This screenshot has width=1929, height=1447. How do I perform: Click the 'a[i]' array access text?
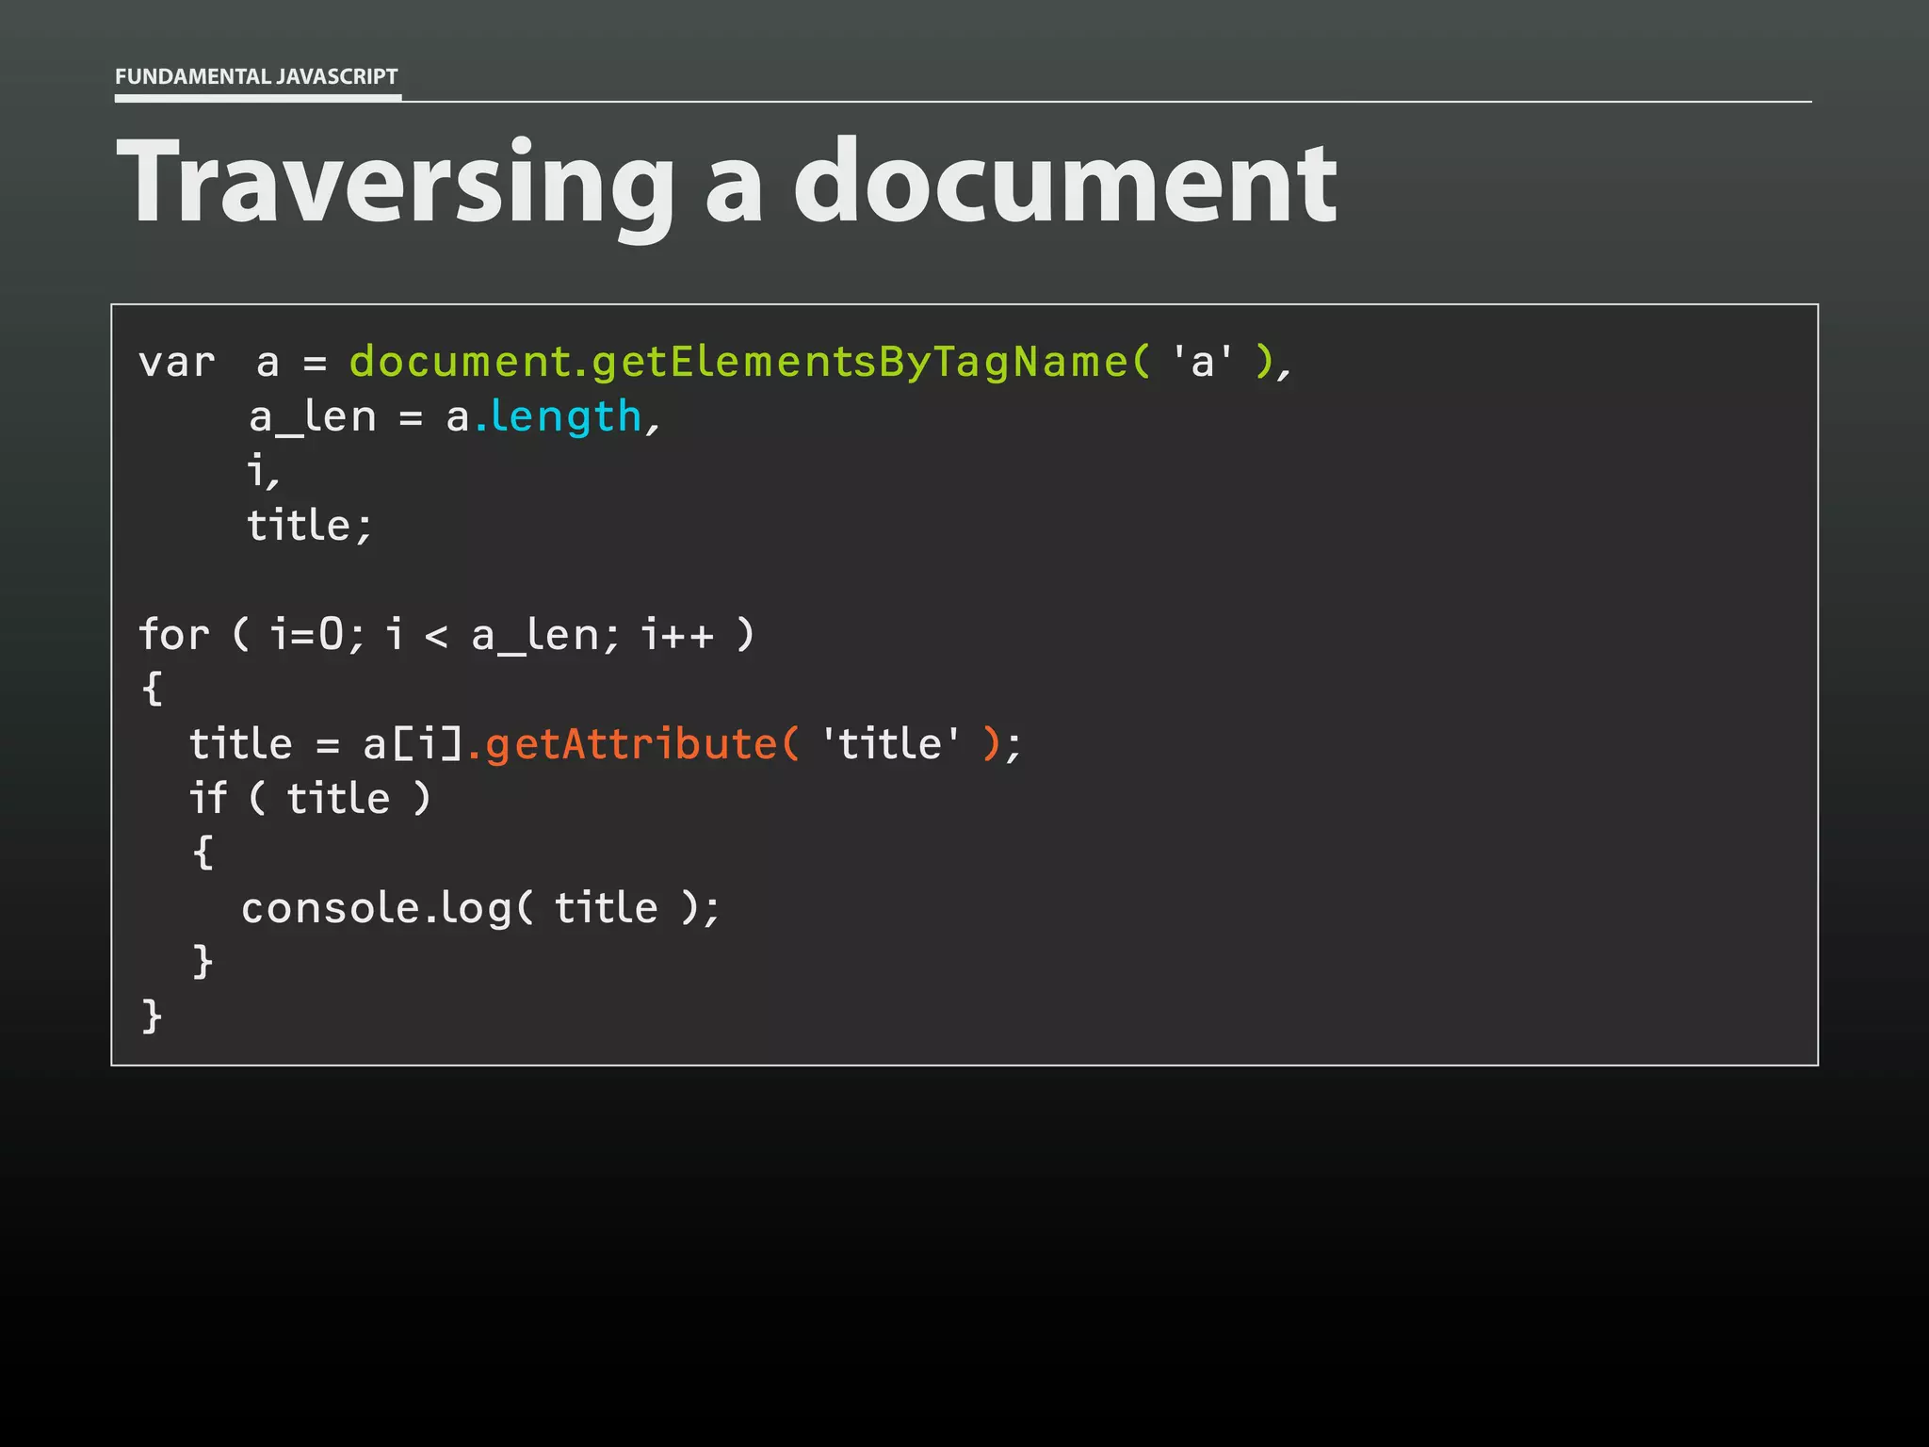(413, 744)
